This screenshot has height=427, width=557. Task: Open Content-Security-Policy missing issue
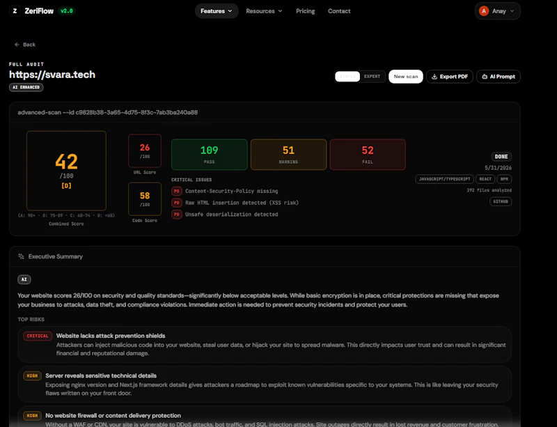pyautogui.click(x=232, y=192)
